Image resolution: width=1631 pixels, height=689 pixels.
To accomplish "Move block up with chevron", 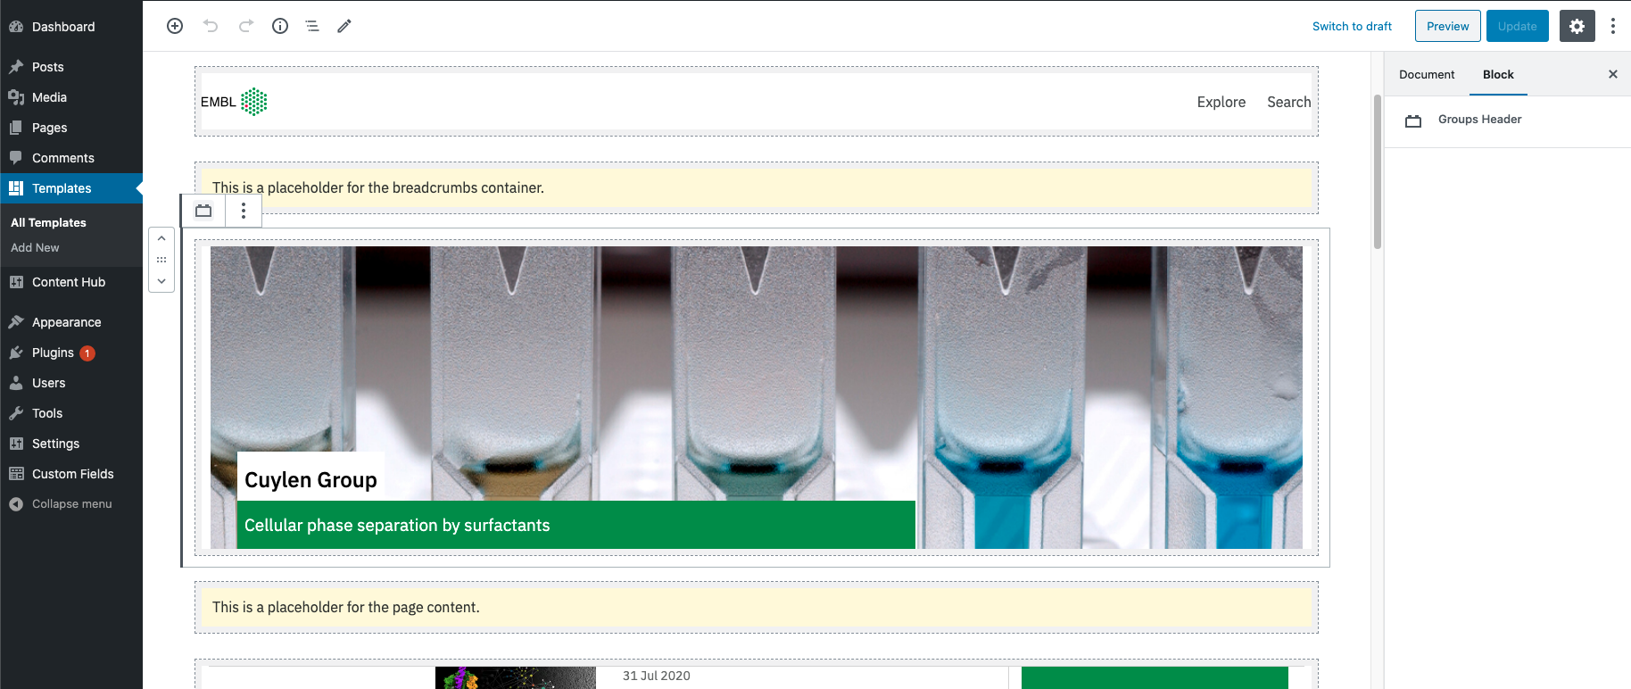I will coord(161,238).
